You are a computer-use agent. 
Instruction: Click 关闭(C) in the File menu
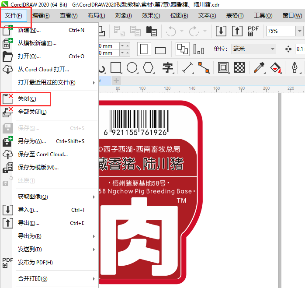point(27,99)
